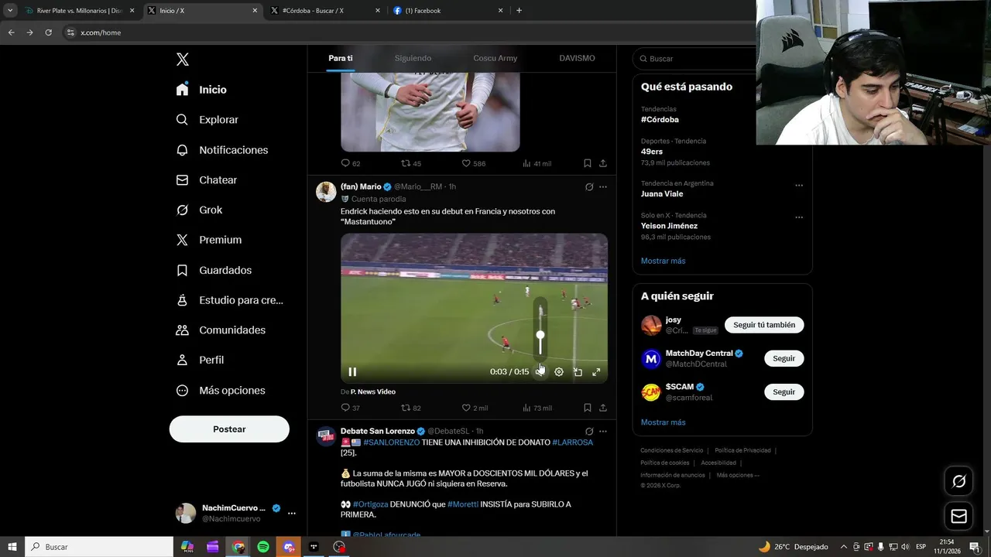Click the #LARROSA hashtag link
The image size is (991, 557).
572,443
